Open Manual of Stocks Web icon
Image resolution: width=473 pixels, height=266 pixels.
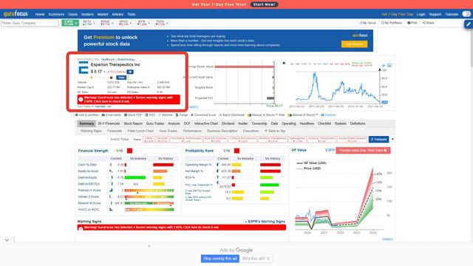(x=249, y=115)
